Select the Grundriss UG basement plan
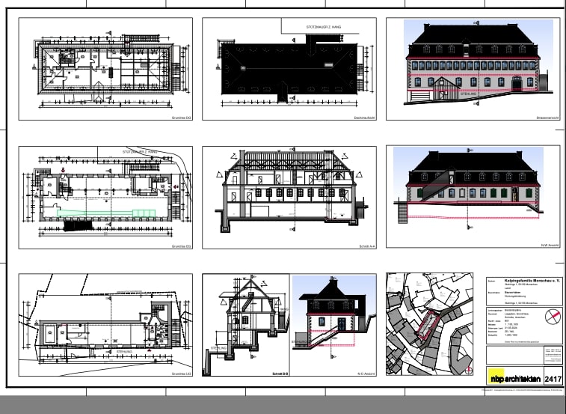Viewport: 566px width, 414px height. tap(105, 328)
